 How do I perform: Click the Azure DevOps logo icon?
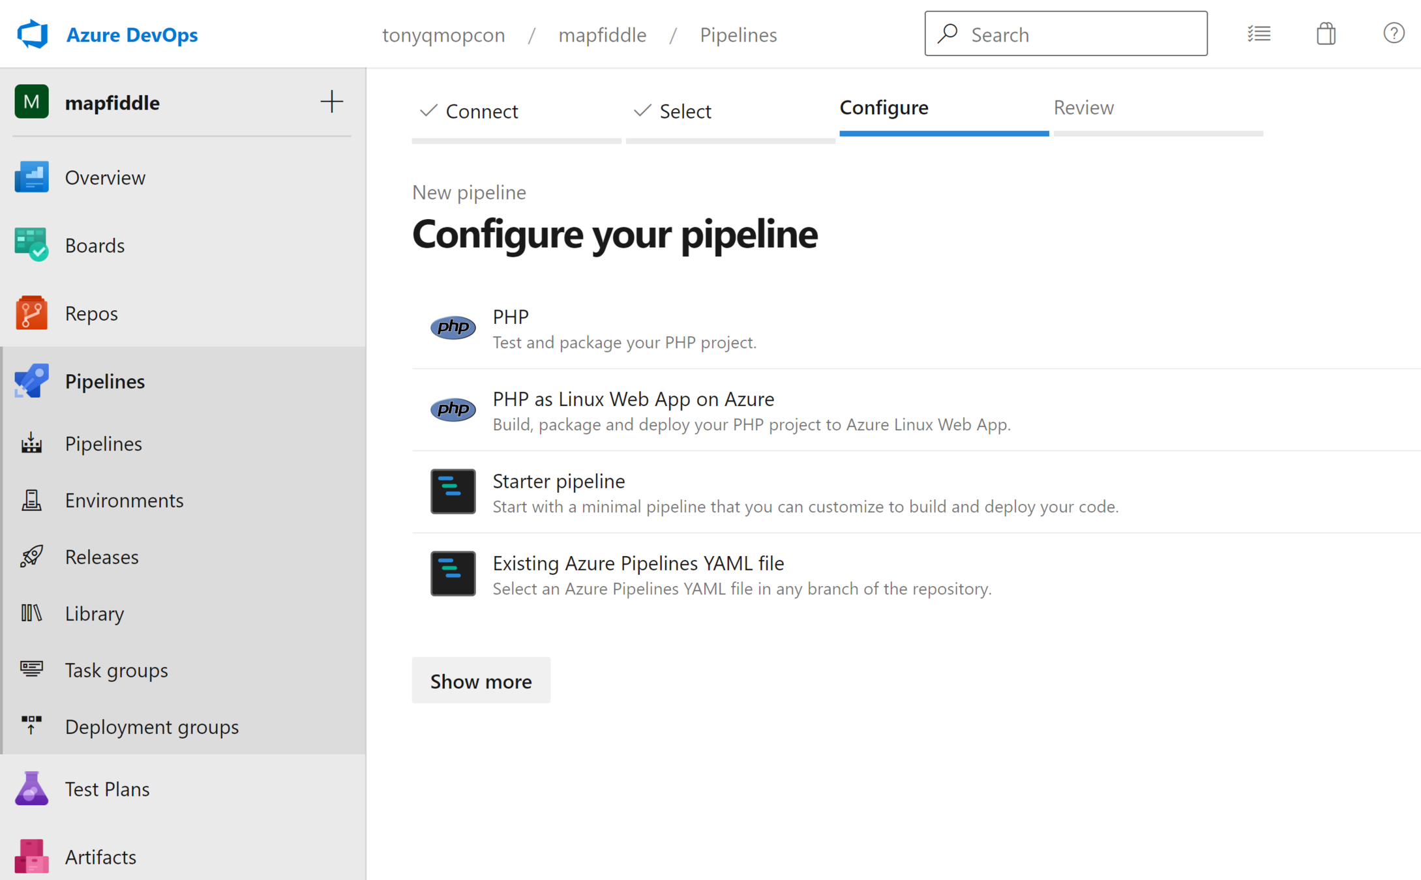point(32,34)
